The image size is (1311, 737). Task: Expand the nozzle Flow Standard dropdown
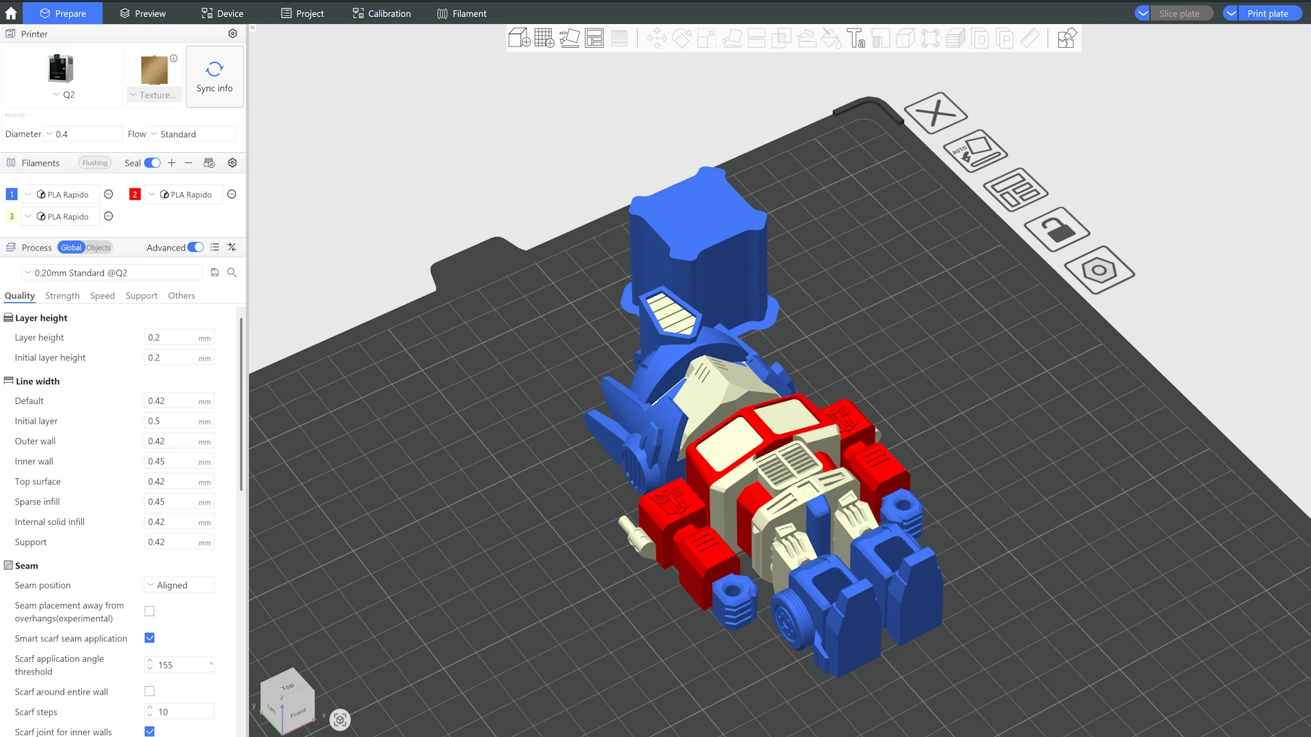coord(193,134)
